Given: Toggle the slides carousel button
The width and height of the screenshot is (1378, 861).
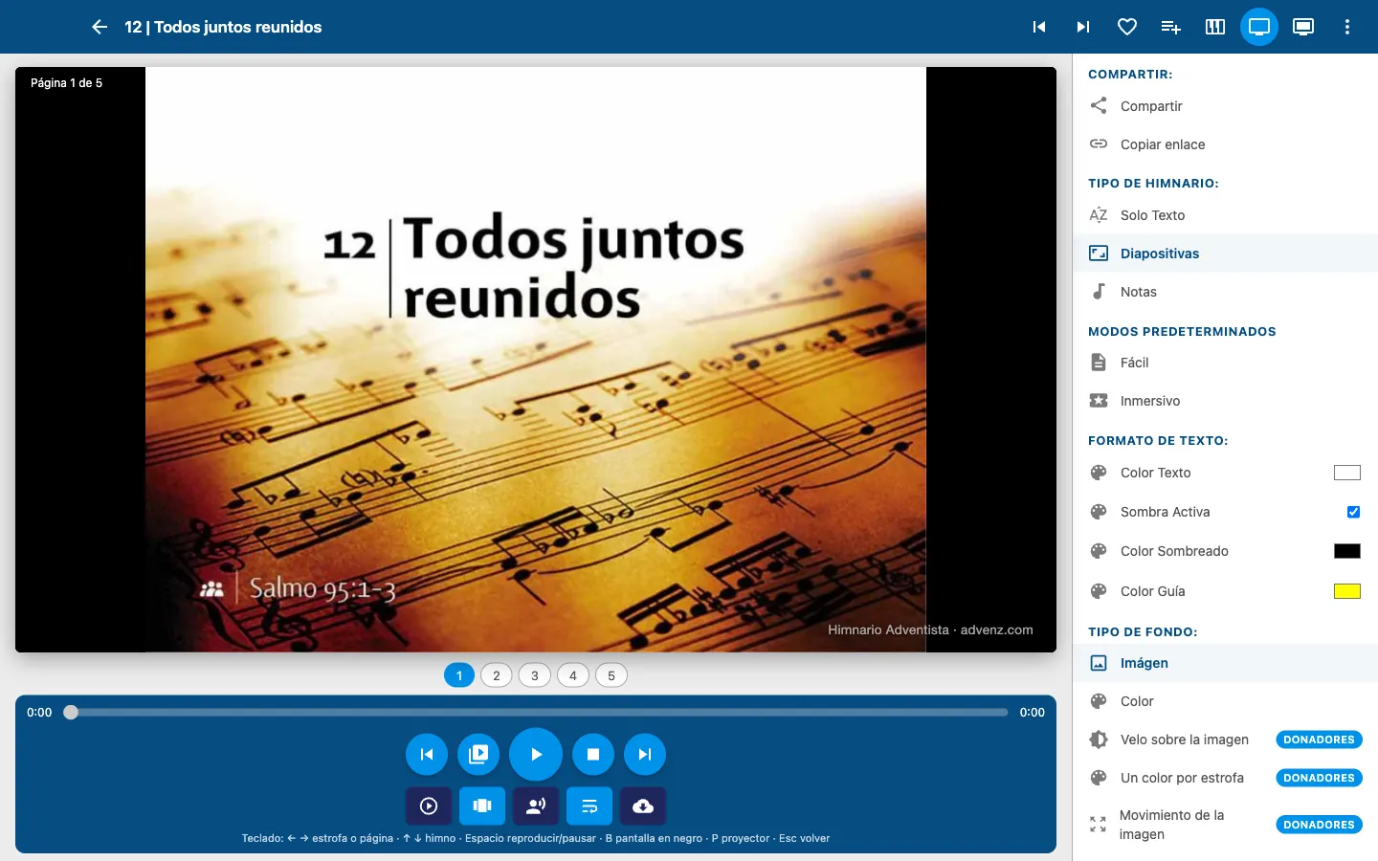Looking at the screenshot, I should pos(482,806).
